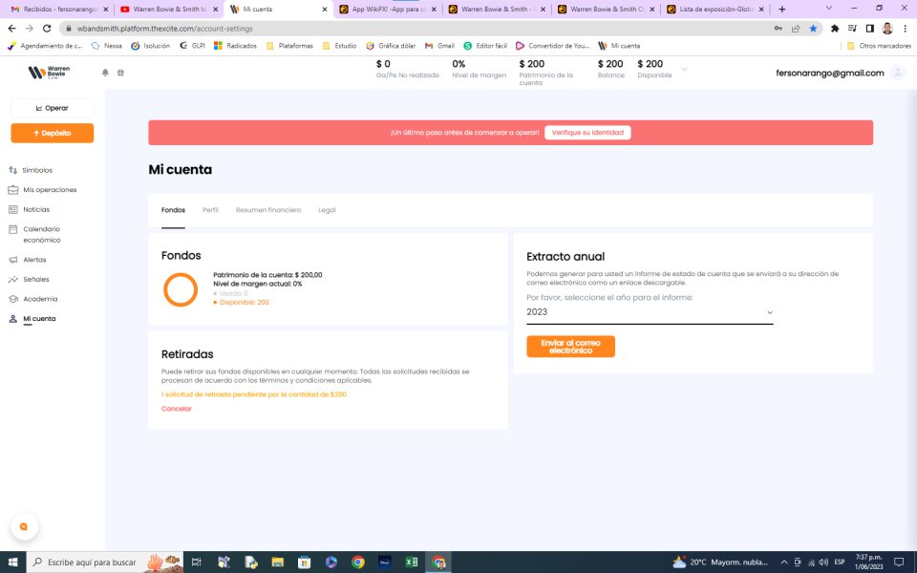The width and height of the screenshot is (917, 573).
Task: Open the Isolución bookmark
Action: pos(151,46)
